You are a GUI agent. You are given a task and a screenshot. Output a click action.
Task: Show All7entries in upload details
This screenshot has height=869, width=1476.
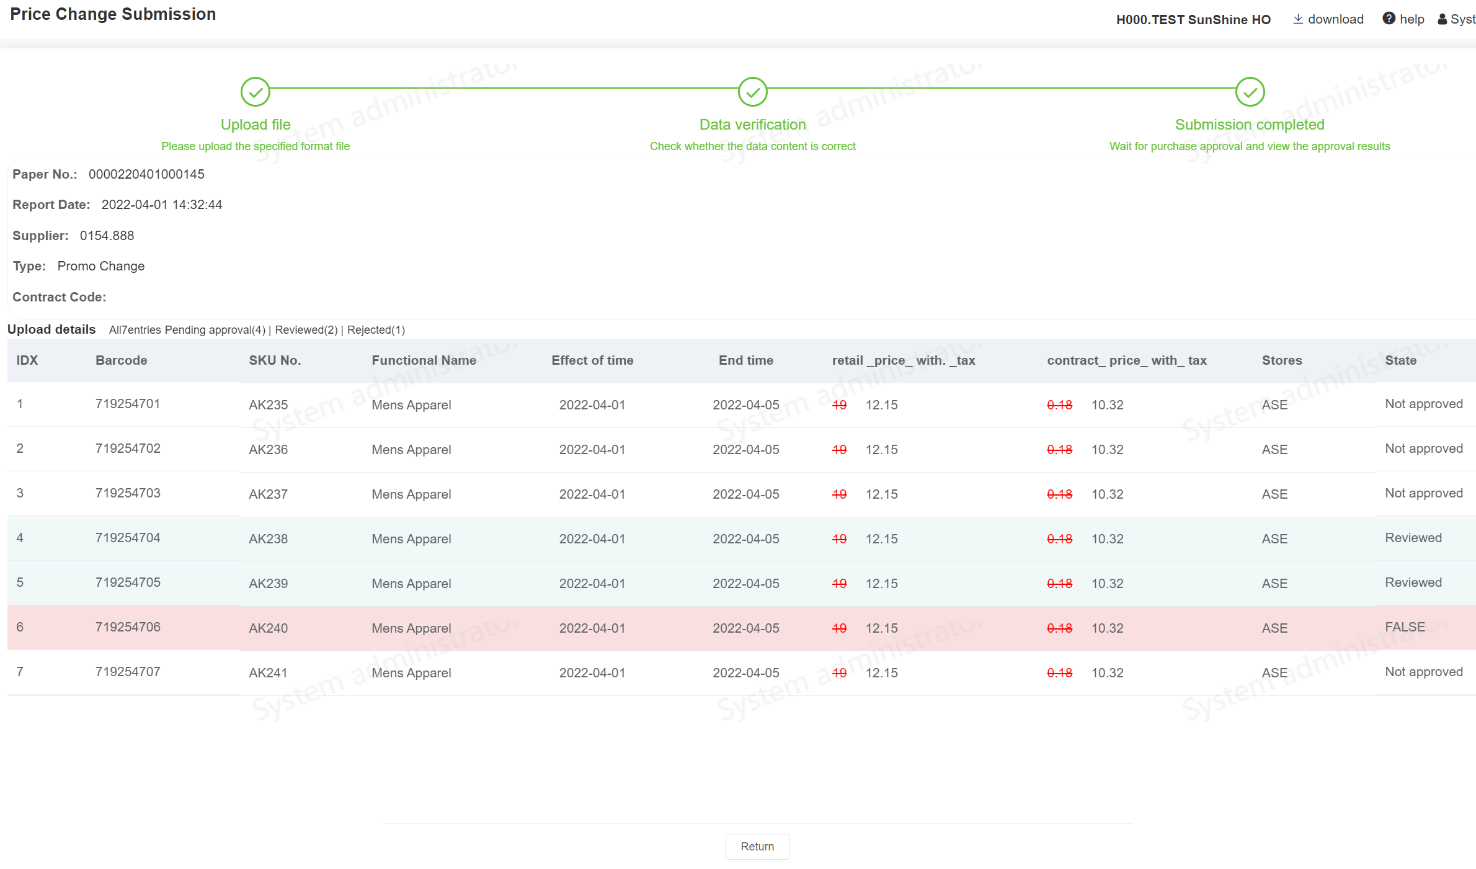(x=135, y=330)
